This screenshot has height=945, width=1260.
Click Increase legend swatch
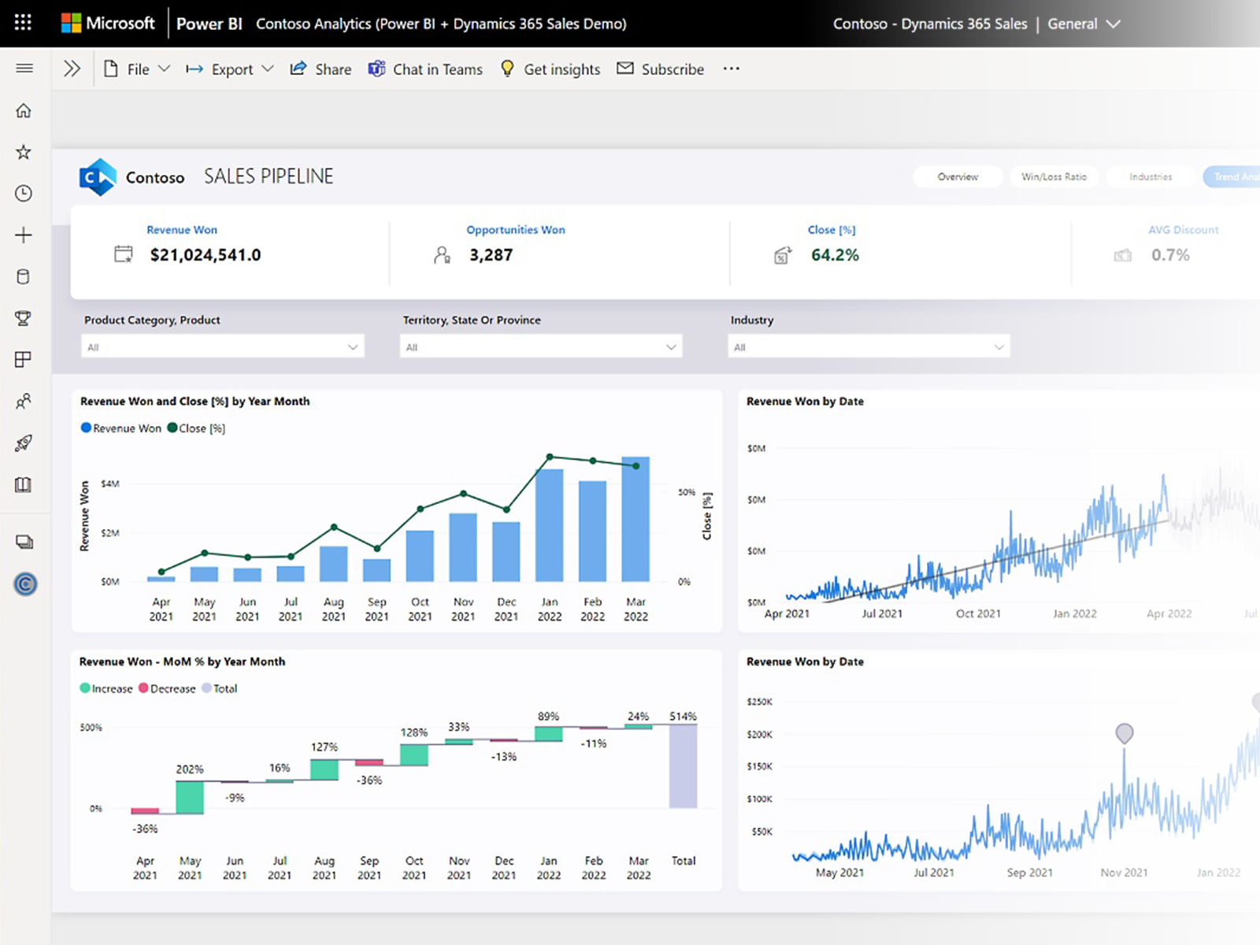pyautogui.click(x=85, y=687)
